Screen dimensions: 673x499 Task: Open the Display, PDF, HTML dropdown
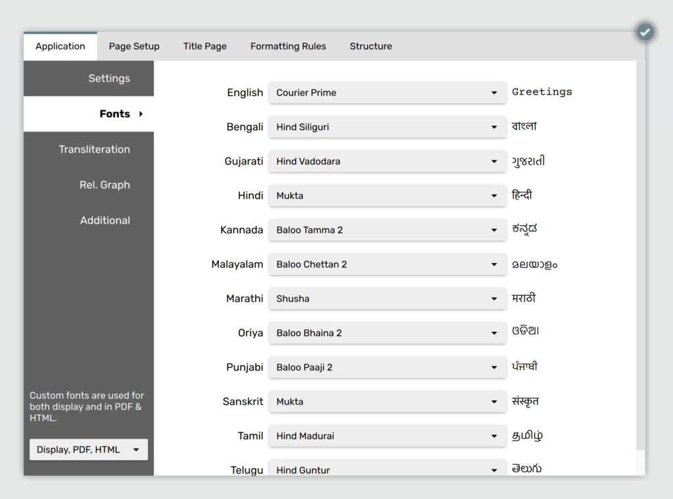(x=88, y=450)
